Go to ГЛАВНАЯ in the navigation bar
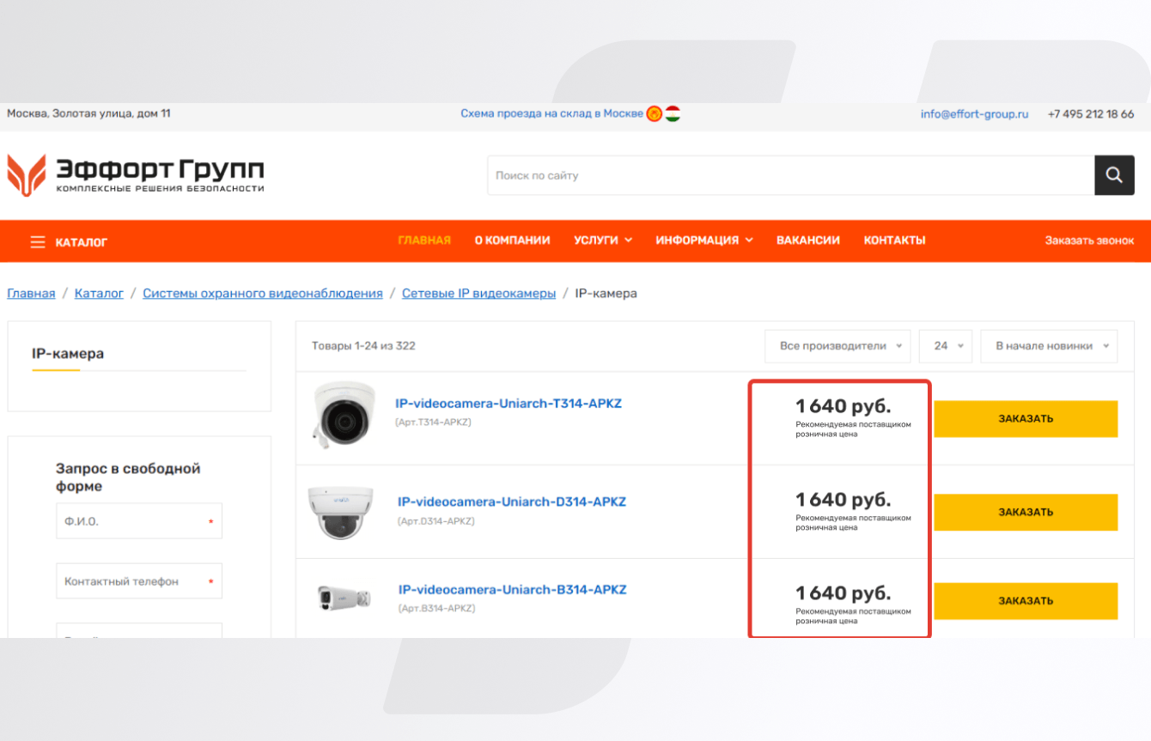This screenshot has width=1151, height=741. click(x=424, y=240)
